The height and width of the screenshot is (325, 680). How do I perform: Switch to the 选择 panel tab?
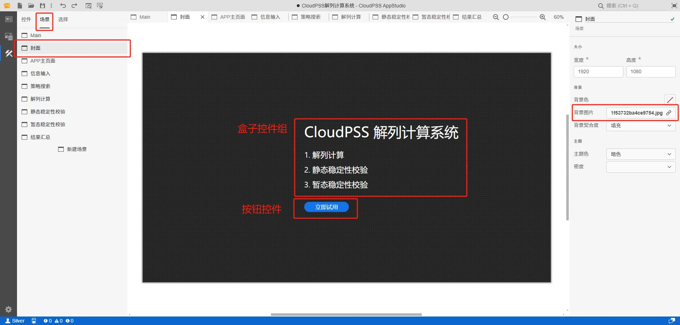point(63,19)
